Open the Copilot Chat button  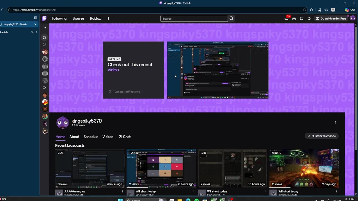click(x=350, y=10)
